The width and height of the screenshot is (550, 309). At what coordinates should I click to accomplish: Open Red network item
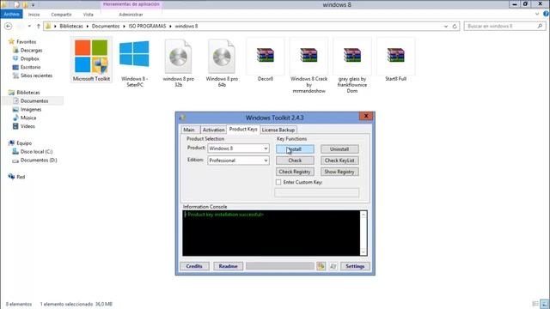[x=16, y=177]
